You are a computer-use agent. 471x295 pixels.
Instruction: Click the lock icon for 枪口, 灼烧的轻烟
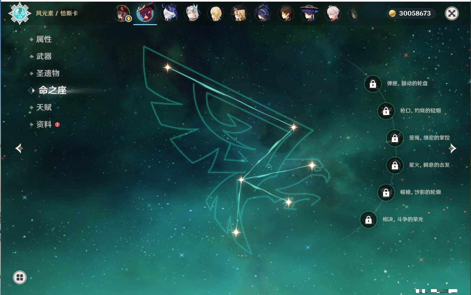coord(386,111)
